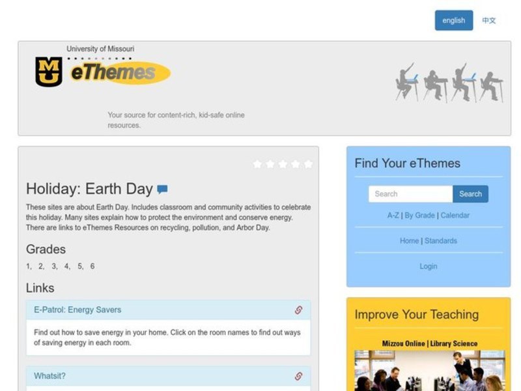Open the link icon for E-Patrol: Energy Savers

[299, 310]
